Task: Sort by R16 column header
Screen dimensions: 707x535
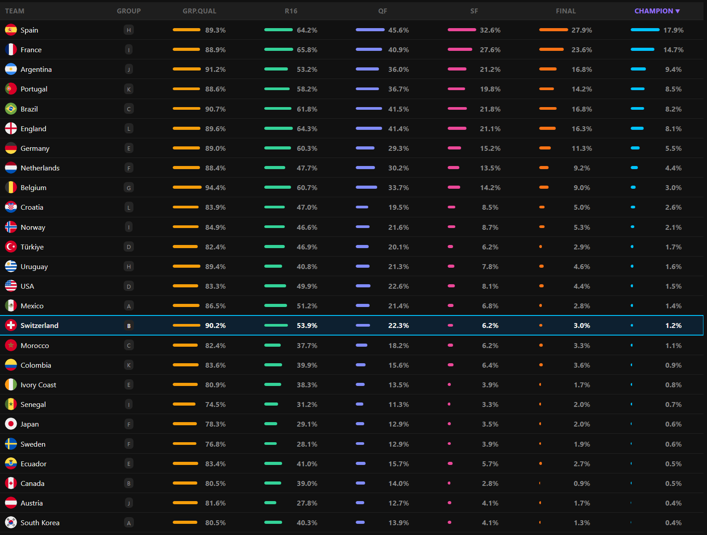Action: [291, 11]
